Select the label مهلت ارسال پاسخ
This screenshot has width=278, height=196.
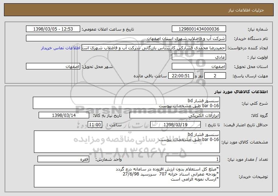[x=250, y=76]
